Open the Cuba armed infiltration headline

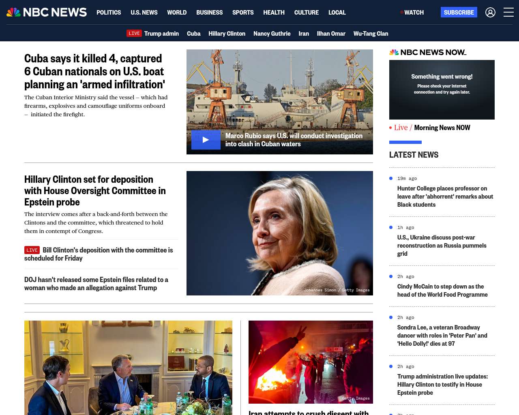[x=94, y=71]
